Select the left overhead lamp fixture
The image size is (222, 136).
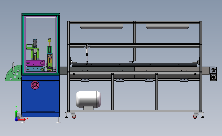pyautogui.click(x=101, y=26)
